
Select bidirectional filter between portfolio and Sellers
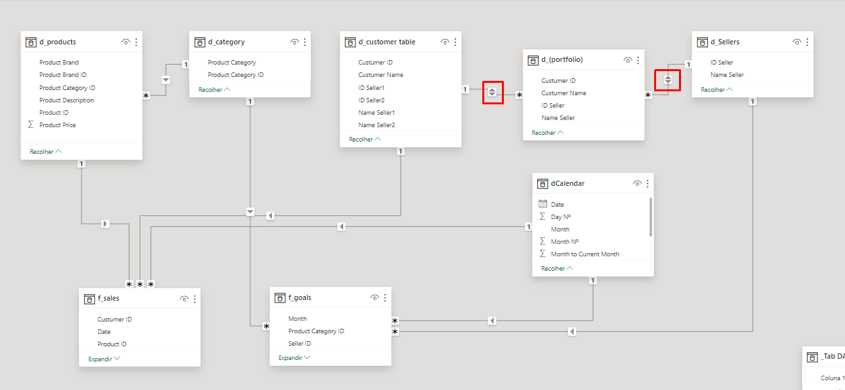pyautogui.click(x=668, y=80)
